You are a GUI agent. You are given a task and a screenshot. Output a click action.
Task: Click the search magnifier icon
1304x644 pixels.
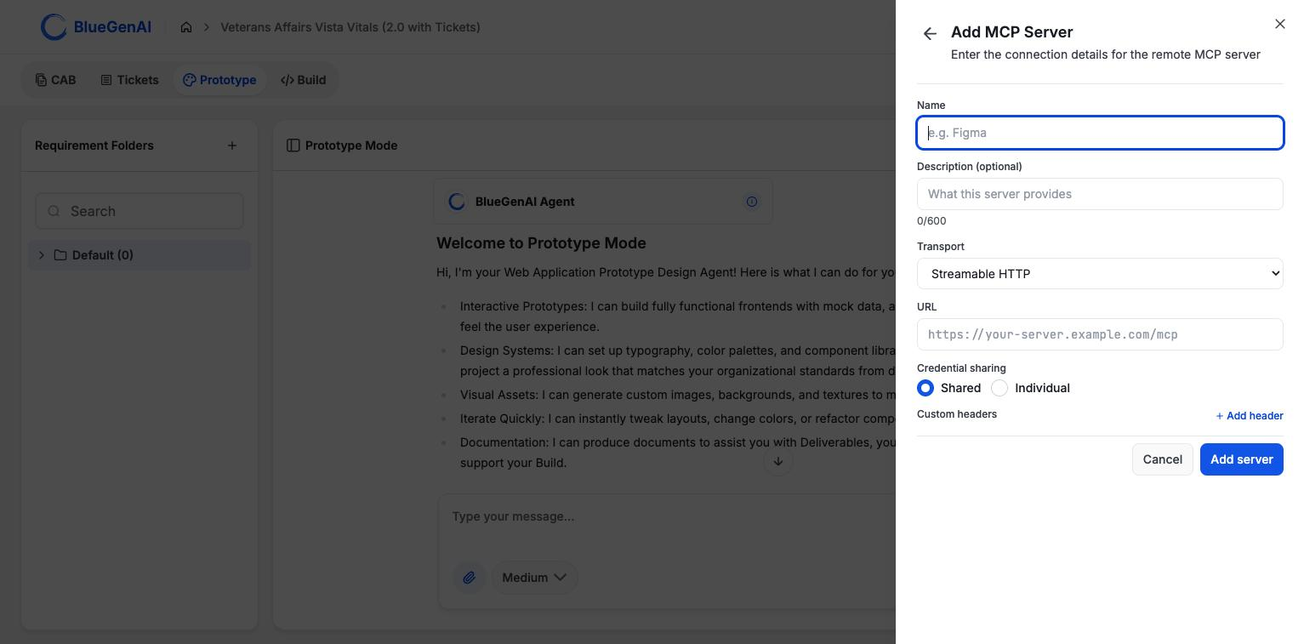point(54,211)
